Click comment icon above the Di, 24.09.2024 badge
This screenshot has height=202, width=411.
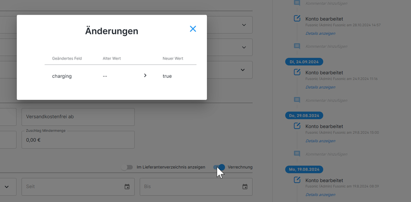(x=297, y=46)
